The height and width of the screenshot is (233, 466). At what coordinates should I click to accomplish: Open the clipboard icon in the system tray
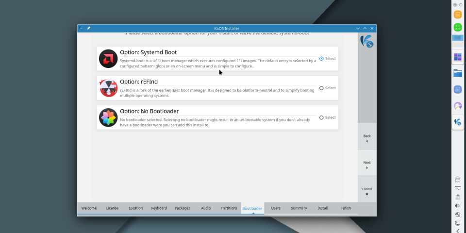pos(457,197)
